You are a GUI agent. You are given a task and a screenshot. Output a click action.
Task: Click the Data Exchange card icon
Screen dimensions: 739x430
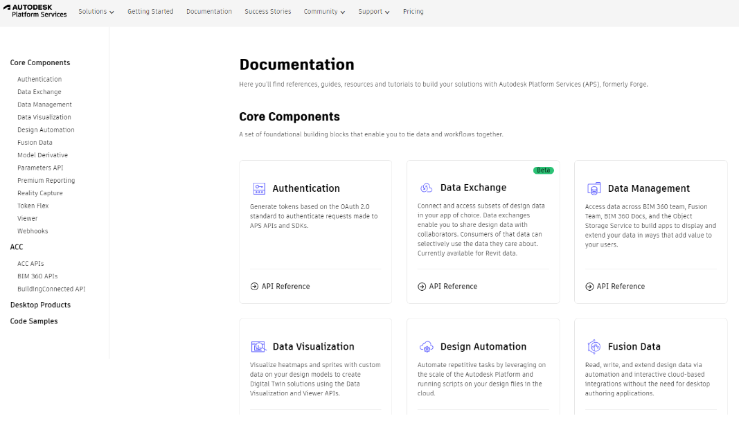click(x=427, y=188)
